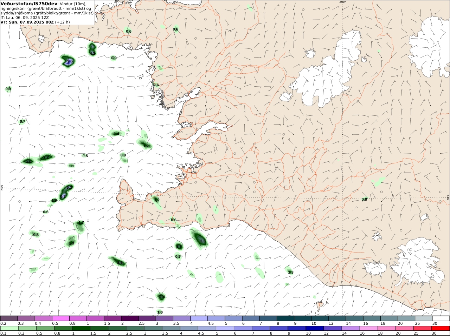Screen dimensions: 450x336
Task: Pick the first upper-row swatch starting at 0.2
Action: pyautogui.click(x=9, y=318)
